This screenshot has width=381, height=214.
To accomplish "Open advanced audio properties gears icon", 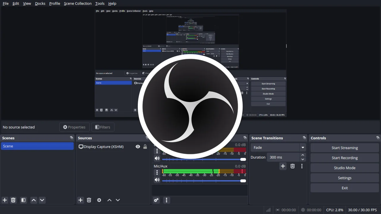I will coord(156,200).
